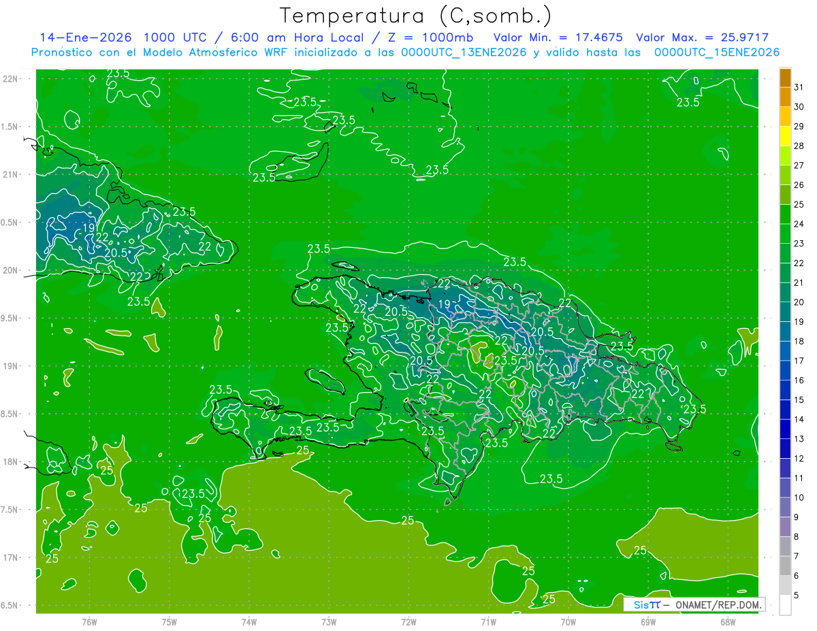This screenshot has height=631, width=817.
Task: Click the 69W longitude axis label
Action: (648, 621)
